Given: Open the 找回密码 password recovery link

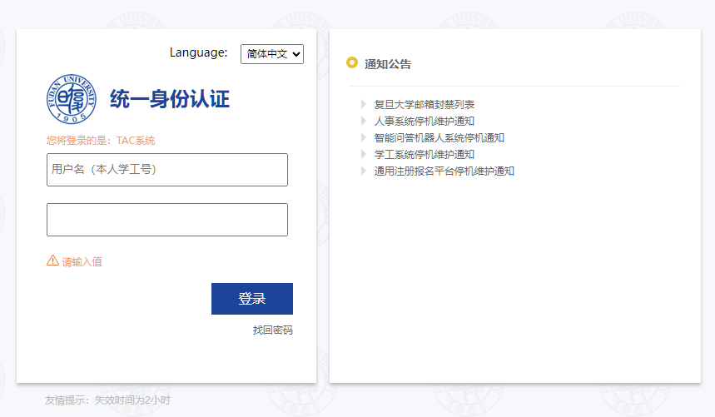Looking at the screenshot, I should [x=273, y=330].
